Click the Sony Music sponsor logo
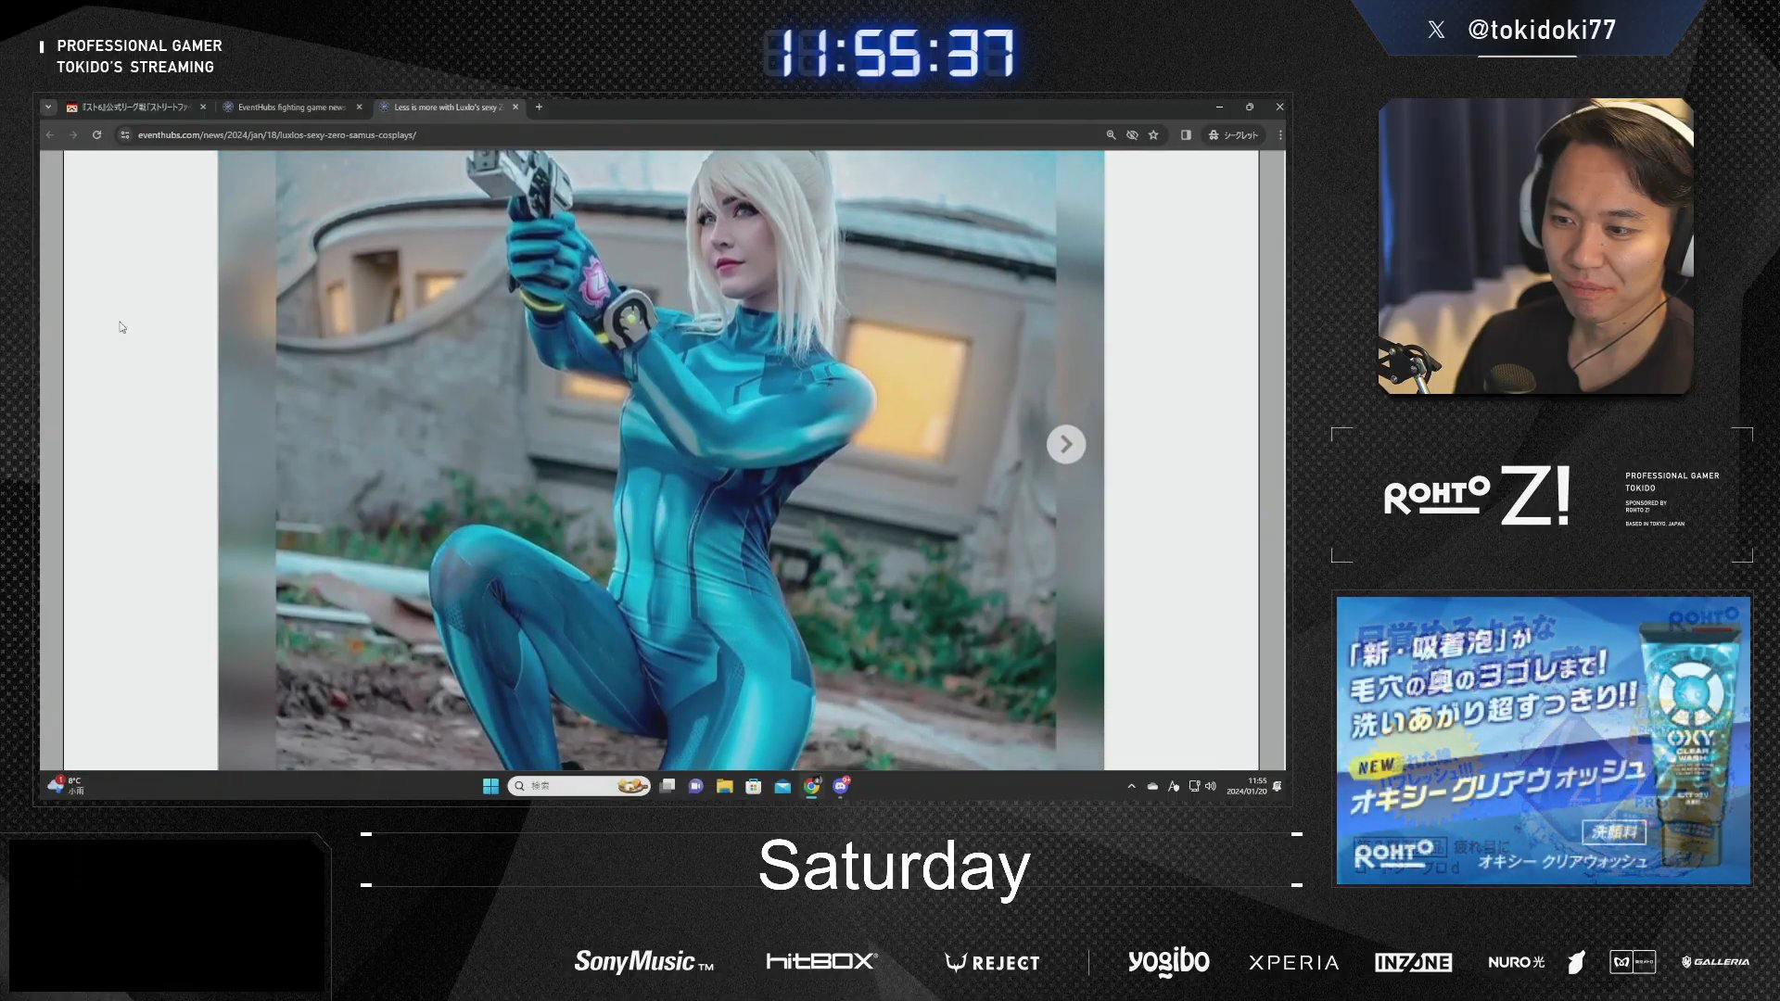 click(644, 962)
